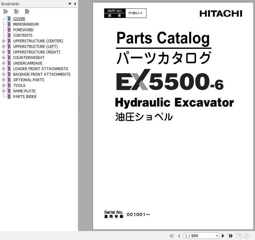Click the delete bookmark icon
Viewport: 255px width, 240px height.
click(x=6, y=12)
